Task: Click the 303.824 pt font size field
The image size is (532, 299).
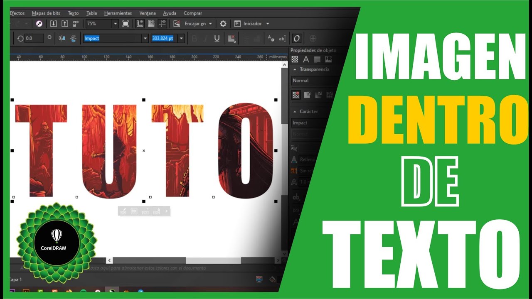Action: (164, 38)
